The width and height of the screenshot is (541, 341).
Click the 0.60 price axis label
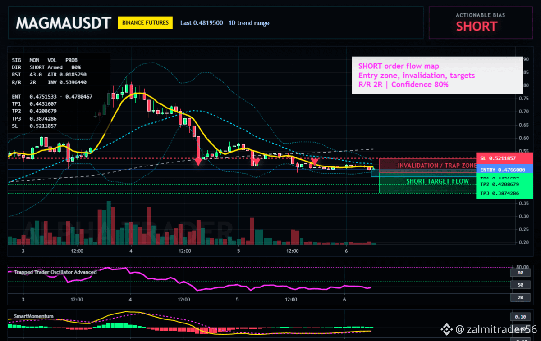[x=523, y=138]
